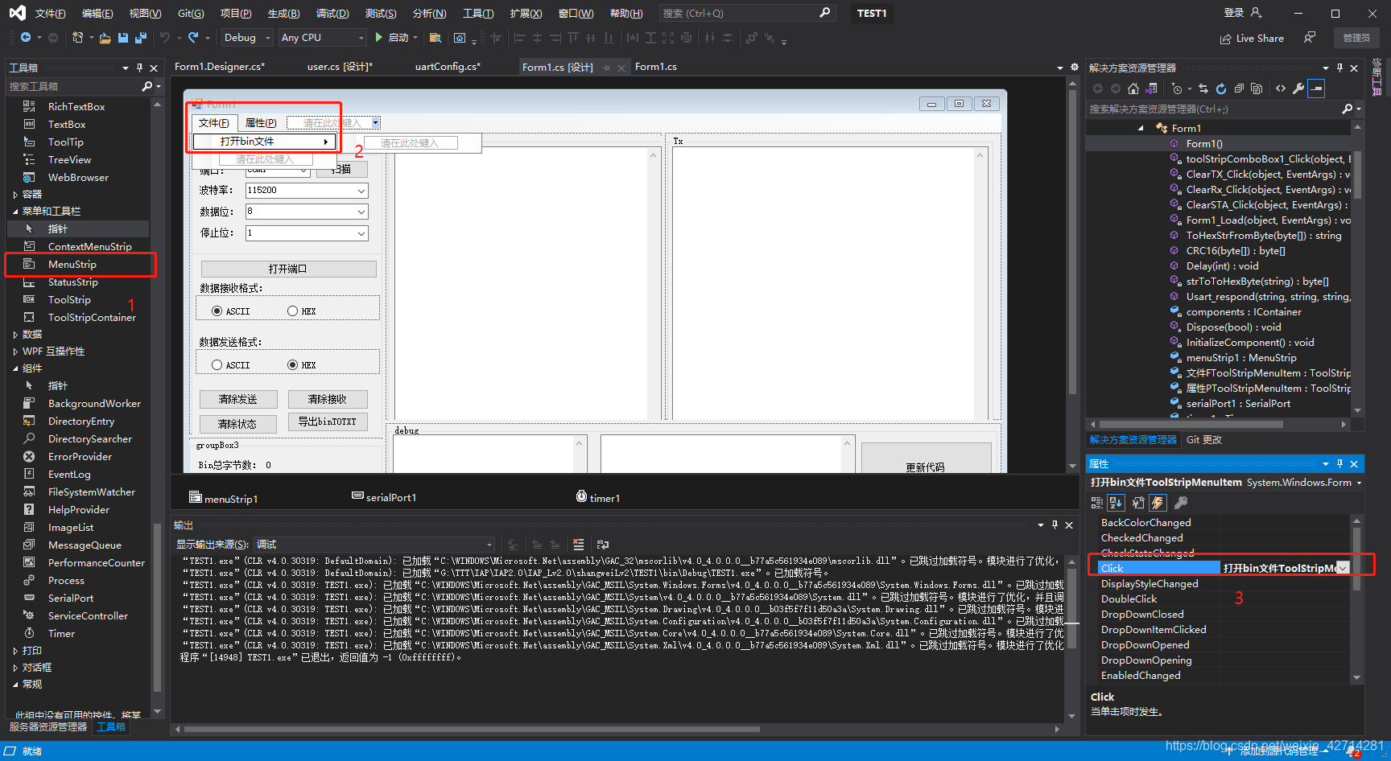Click the Show All Files icon
This screenshot has width=1391, height=761.
tap(1257, 88)
